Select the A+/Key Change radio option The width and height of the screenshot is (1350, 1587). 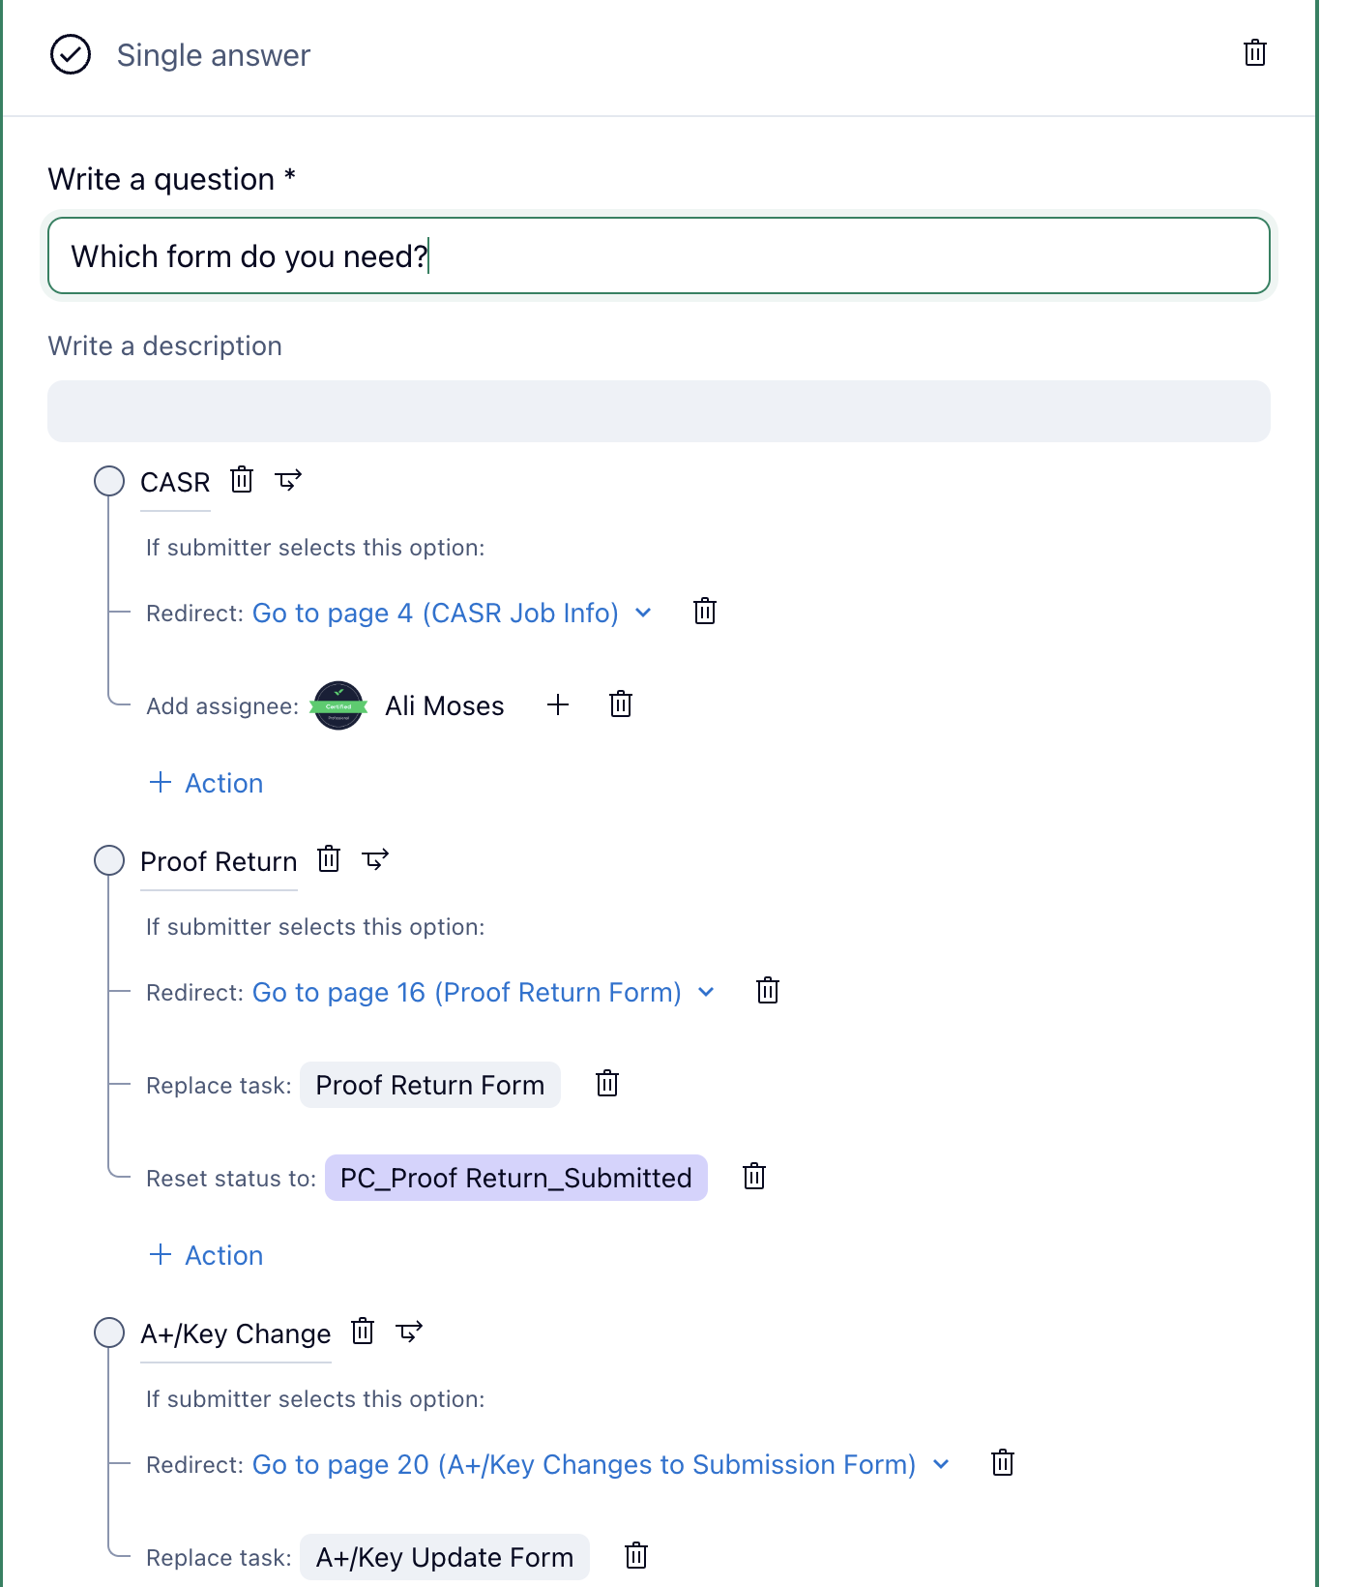[109, 1332]
